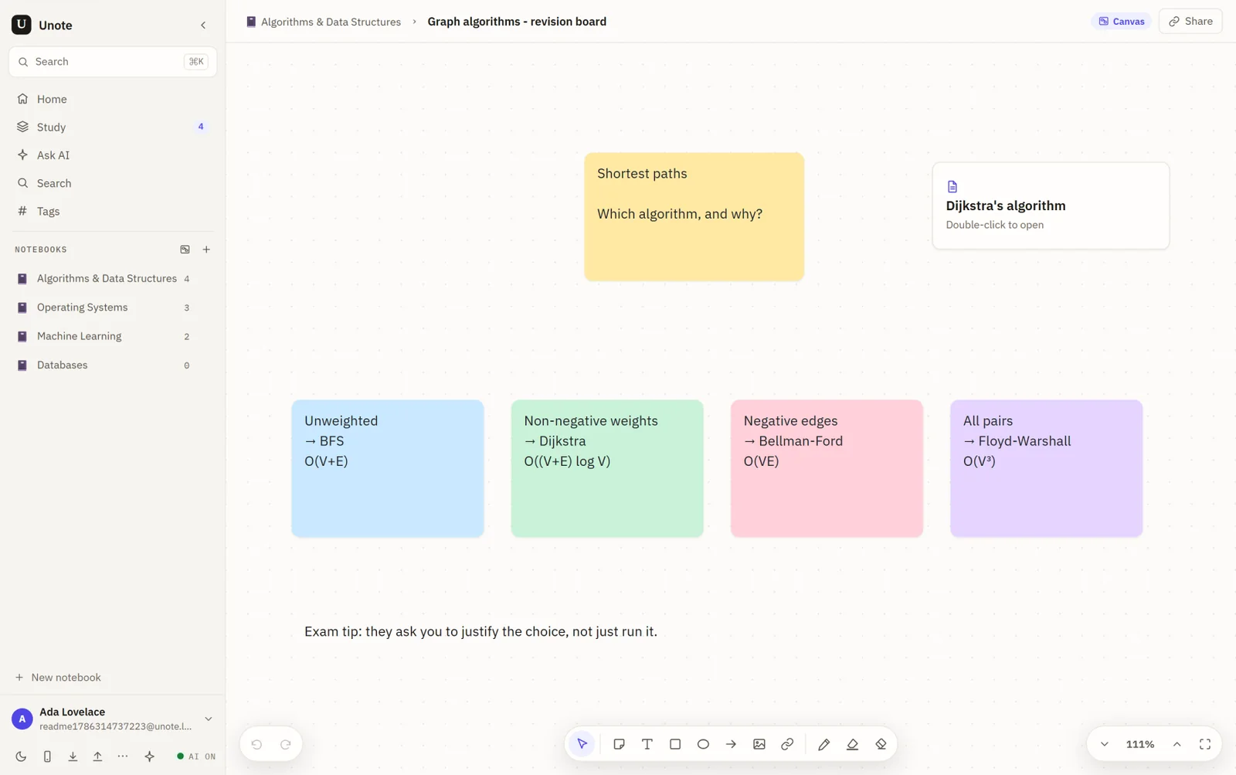Viewport: 1236px width, 775px height.
Task: Click the mobile device icon in sidebar footer
Action: point(47,756)
